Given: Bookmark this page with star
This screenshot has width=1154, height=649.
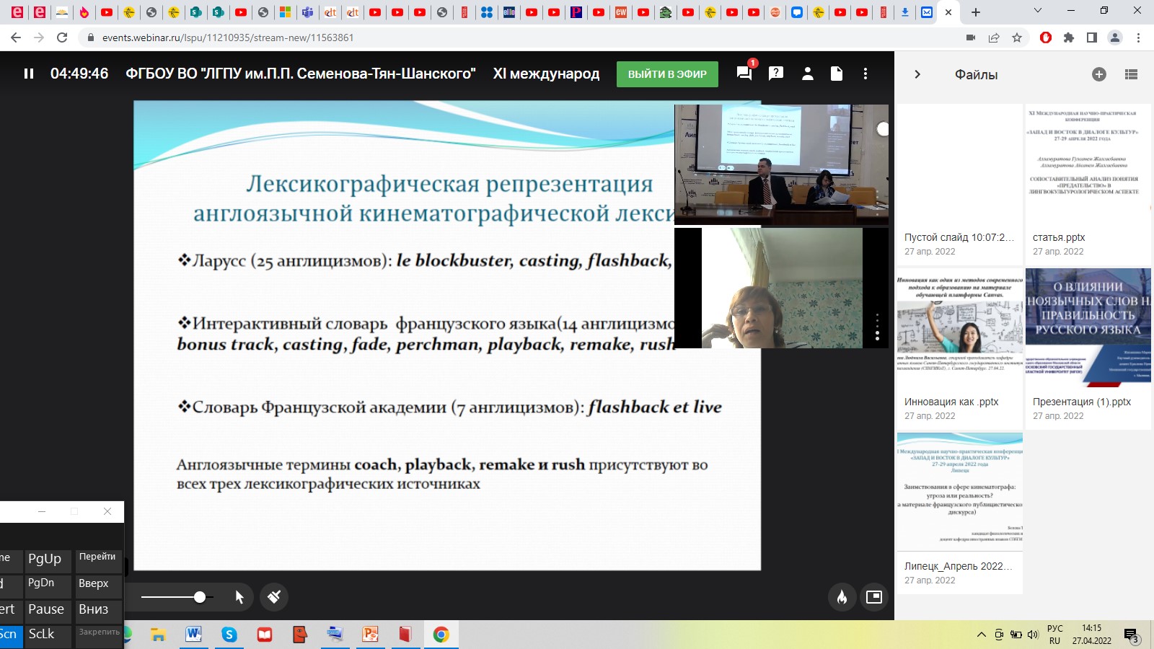Looking at the screenshot, I should (1017, 37).
